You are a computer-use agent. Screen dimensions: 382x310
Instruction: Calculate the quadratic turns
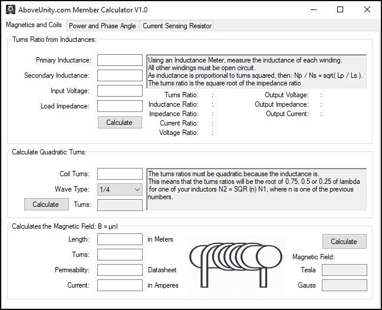47,205
